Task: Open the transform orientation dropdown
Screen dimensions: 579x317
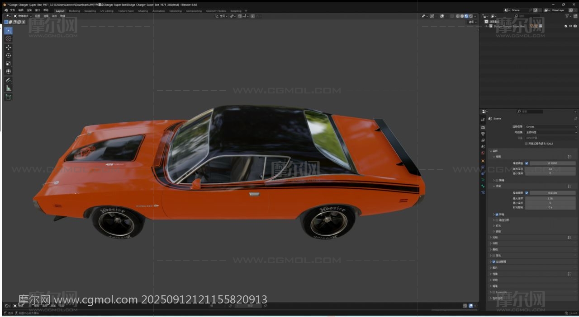Action: coord(222,16)
